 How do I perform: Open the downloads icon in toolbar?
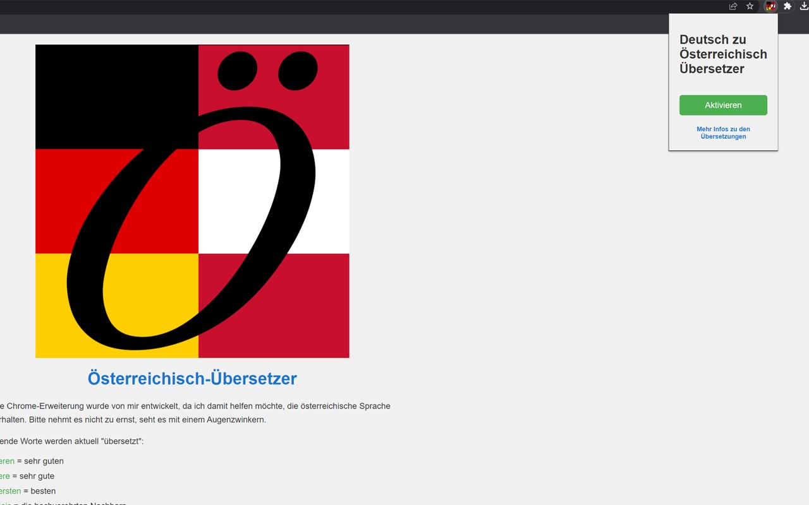click(x=804, y=6)
